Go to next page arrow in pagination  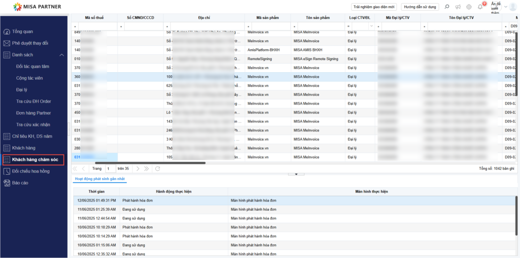pyautogui.click(x=137, y=168)
